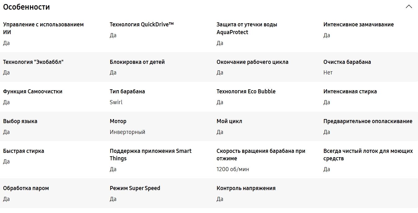Click the Технология QuickDrive™ label
This screenshot has height=213, width=418.
(x=142, y=24)
